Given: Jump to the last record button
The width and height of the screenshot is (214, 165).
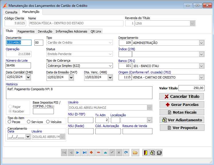Looking at the screenshot, I should [85, 153].
